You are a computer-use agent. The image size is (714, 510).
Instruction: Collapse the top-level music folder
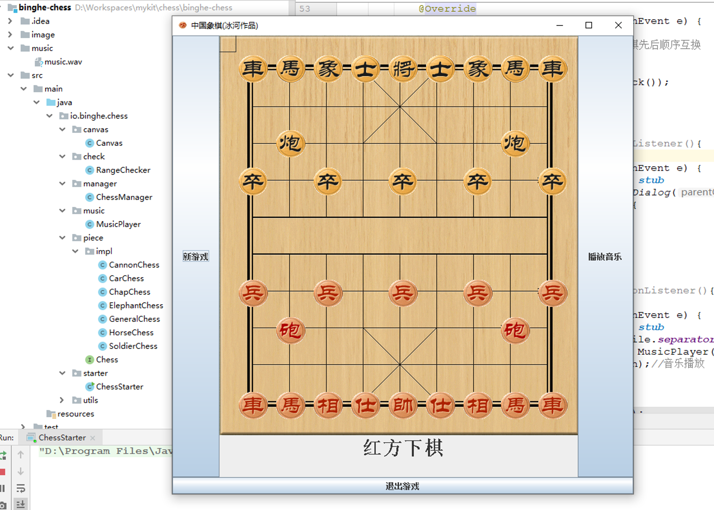(11, 48)
